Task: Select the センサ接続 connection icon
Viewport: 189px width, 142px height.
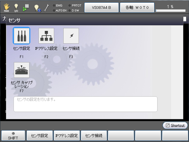Action: (71, 36)
